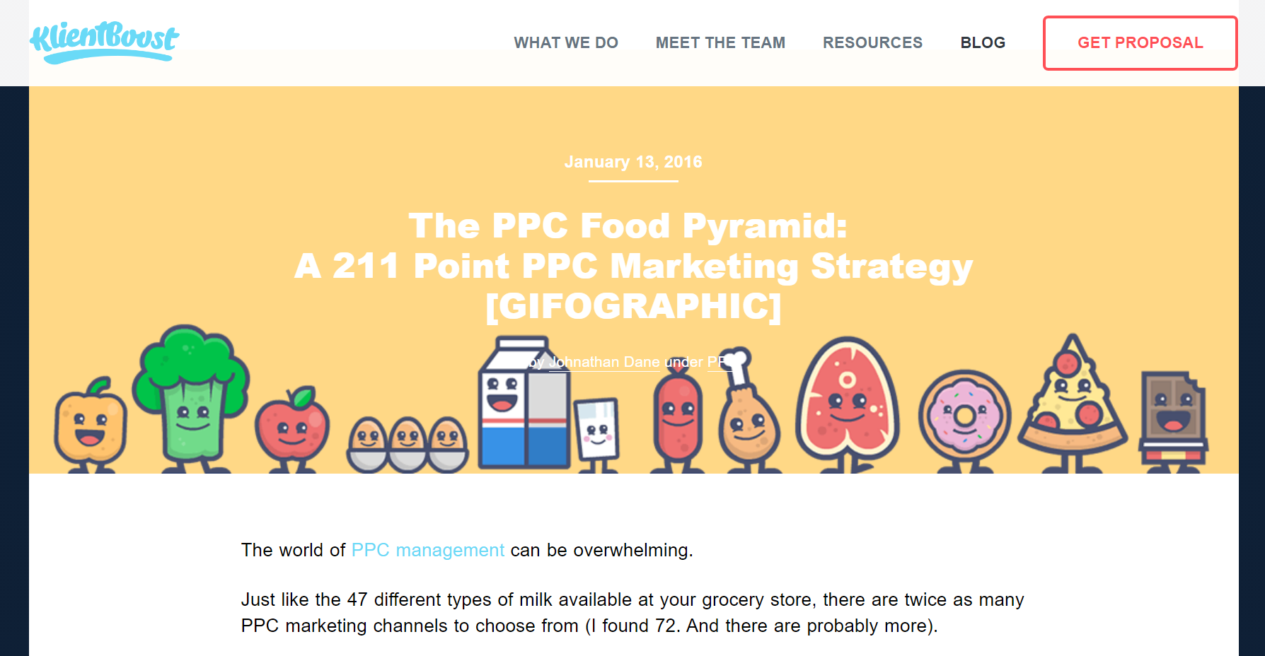
Task: Open the Blog menu item
Action: pos(983,43)
